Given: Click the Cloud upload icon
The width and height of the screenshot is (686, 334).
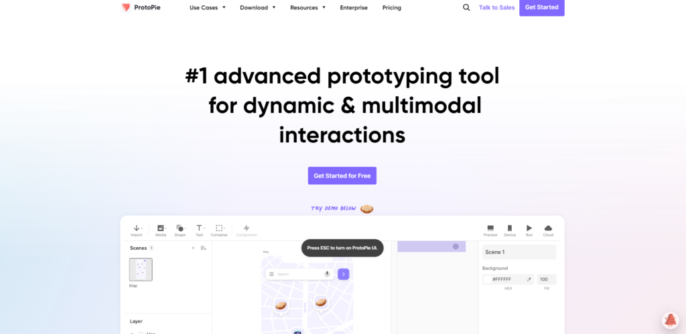Looking at the screenshot, I should point(548,229).
